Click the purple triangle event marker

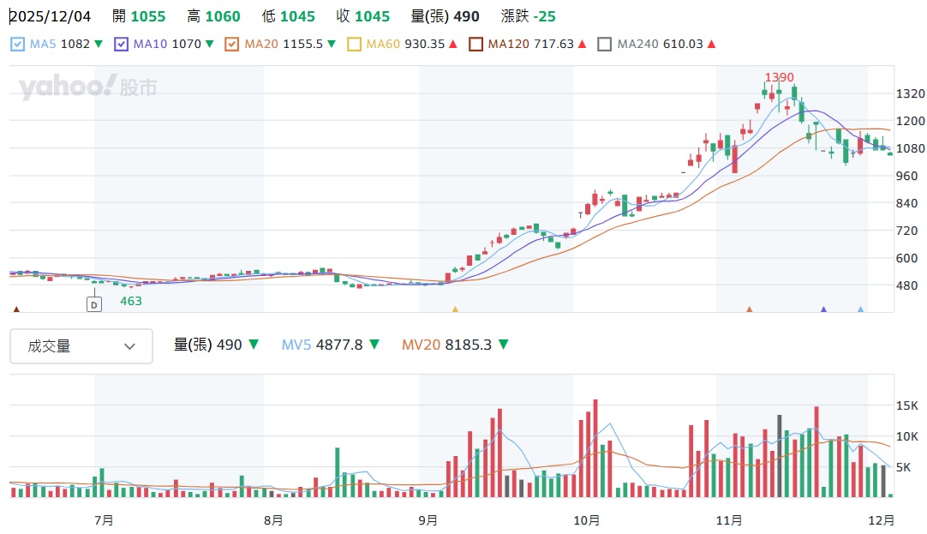coord(823,309)
